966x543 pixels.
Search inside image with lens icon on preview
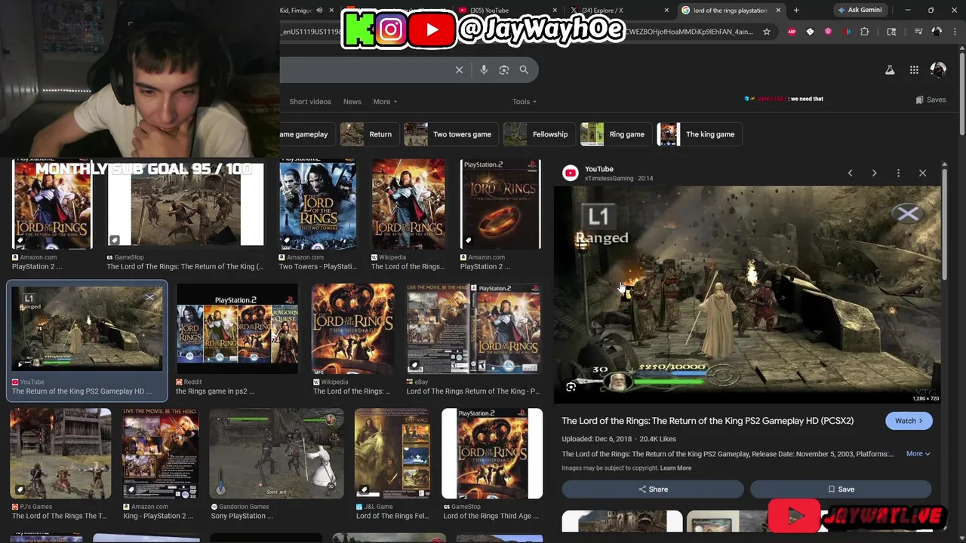tap(571, 387)
